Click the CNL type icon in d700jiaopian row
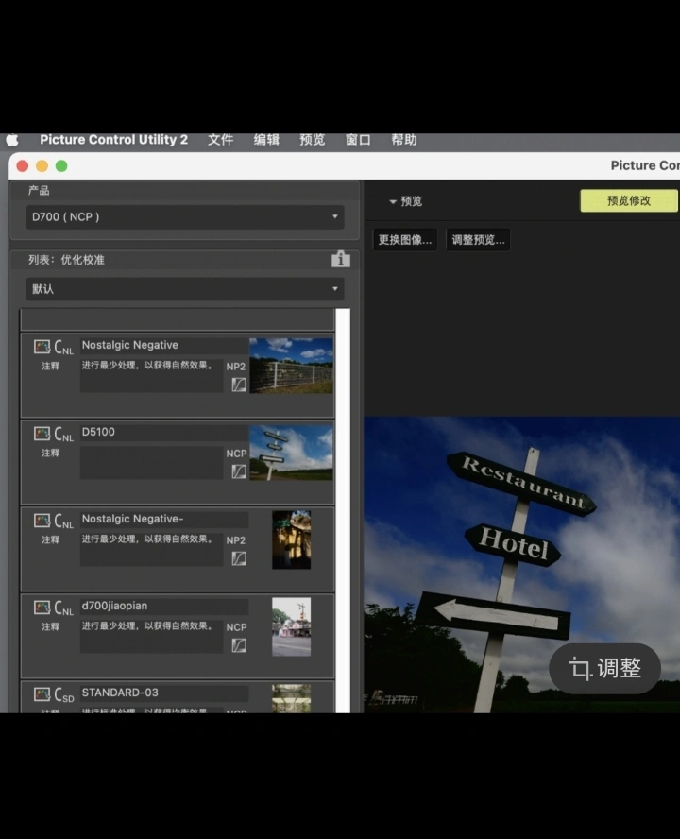 click(x=63, y=608)
